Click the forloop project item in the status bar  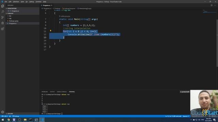coord(16,116)
